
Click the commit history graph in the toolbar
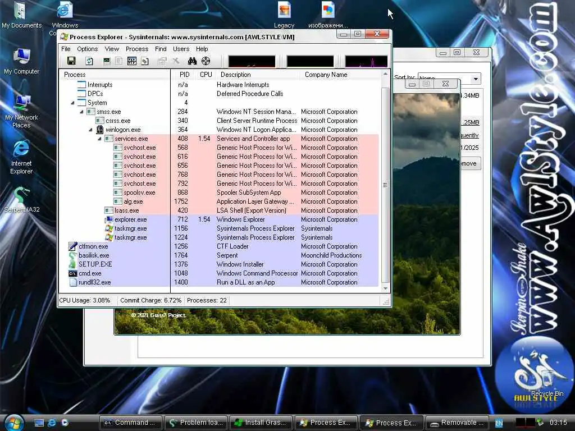310,61
